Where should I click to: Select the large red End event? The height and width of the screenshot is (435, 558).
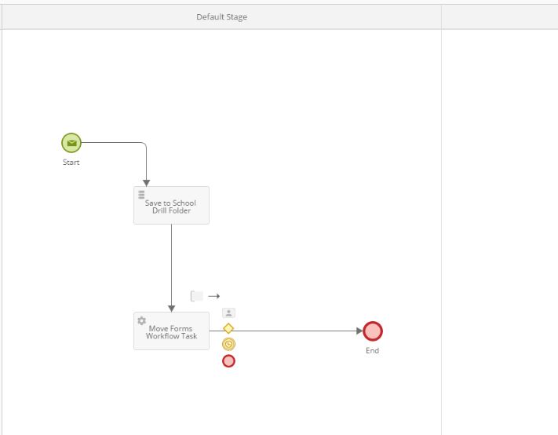(x=372, y=331)
